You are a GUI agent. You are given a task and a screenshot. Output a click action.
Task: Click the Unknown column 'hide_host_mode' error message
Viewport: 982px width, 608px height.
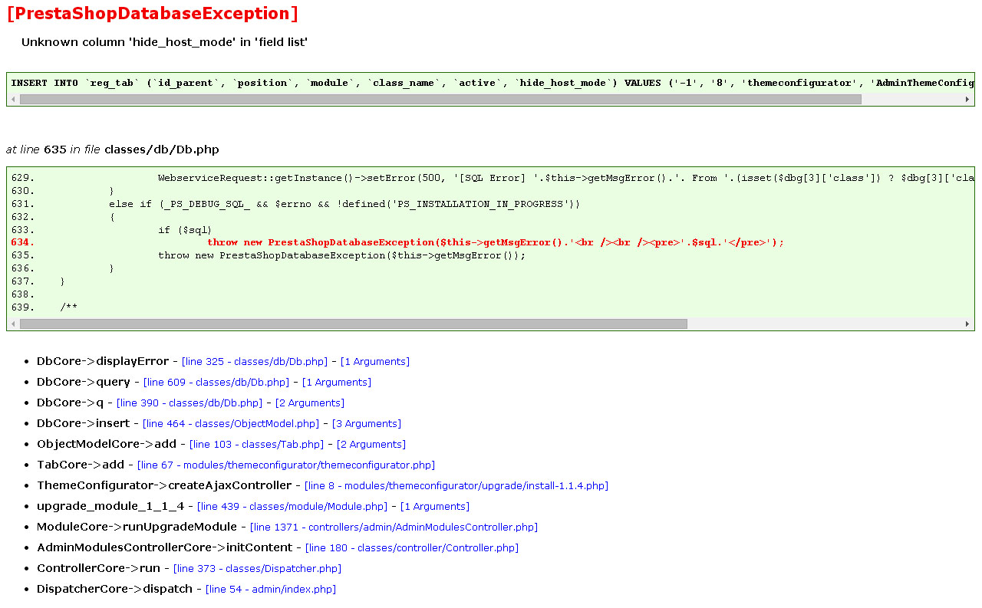tap(164, 42)
